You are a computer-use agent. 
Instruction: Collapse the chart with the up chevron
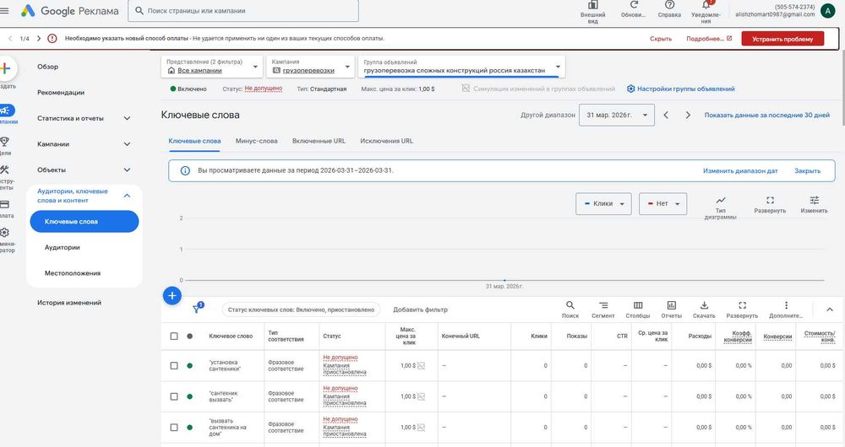(x=830, y=310)
